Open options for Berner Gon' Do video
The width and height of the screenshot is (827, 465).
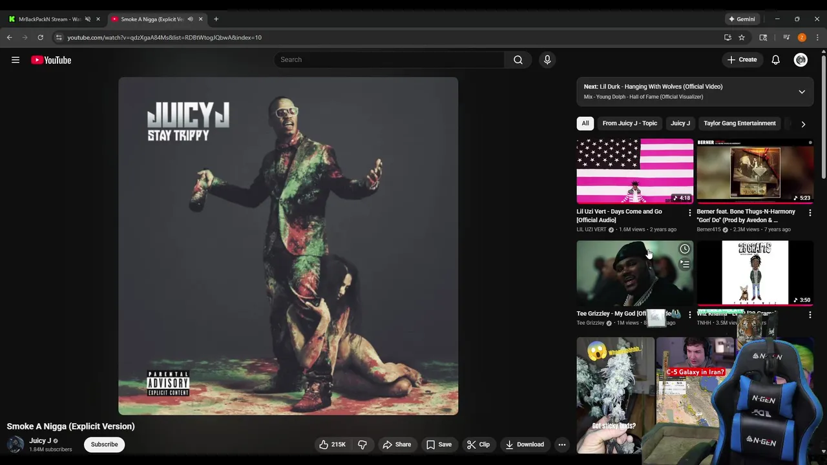tap(810, 212)
